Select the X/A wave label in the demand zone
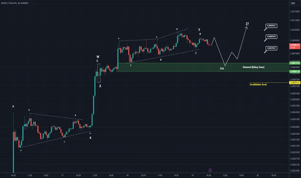 222,69
